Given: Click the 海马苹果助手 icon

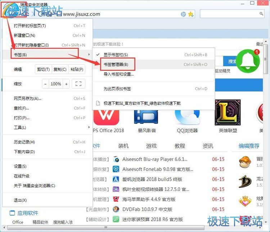Looking at the screenshot, I should [116, 199].
